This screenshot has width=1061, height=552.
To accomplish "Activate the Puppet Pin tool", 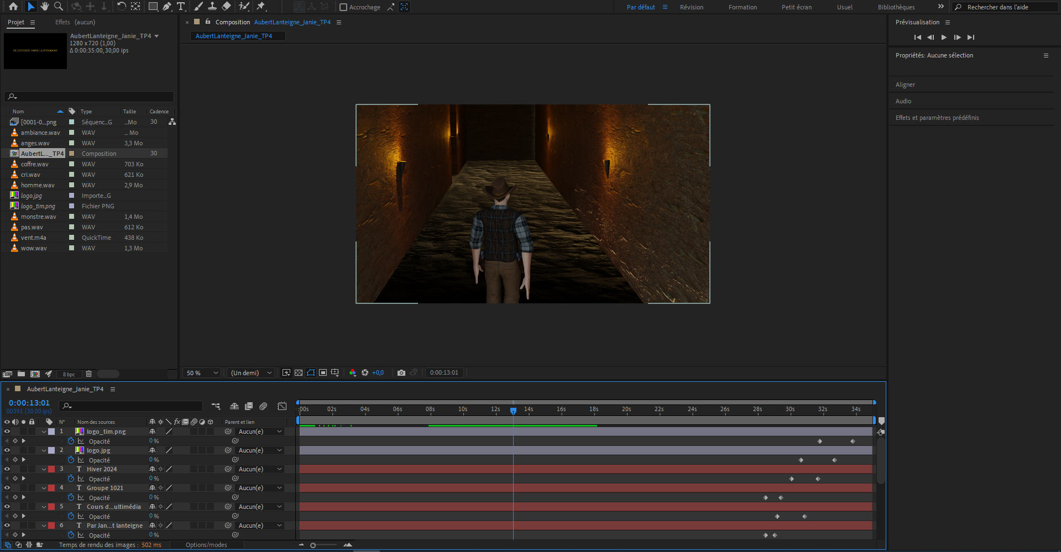I will tap(261, 7).
